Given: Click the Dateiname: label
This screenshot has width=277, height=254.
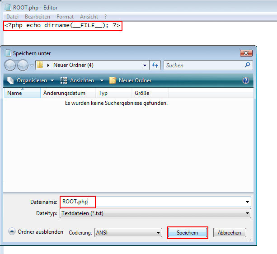Looking at the screenshot, I should click(x=44, y=202).
